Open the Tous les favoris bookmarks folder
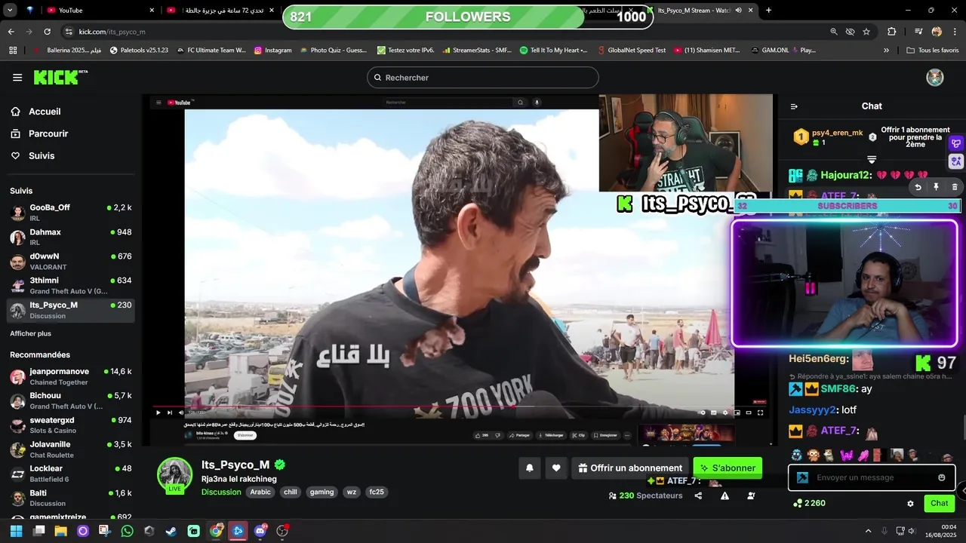This screenshot has width=966, height=543. pyautogui.click(x=932, y=51)
